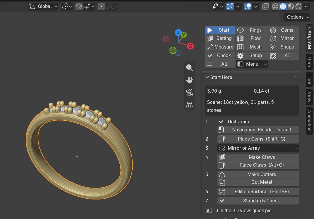
Task: Click the red X axis on gizmo
Action: pyautogui.click(x=190, y=46)
